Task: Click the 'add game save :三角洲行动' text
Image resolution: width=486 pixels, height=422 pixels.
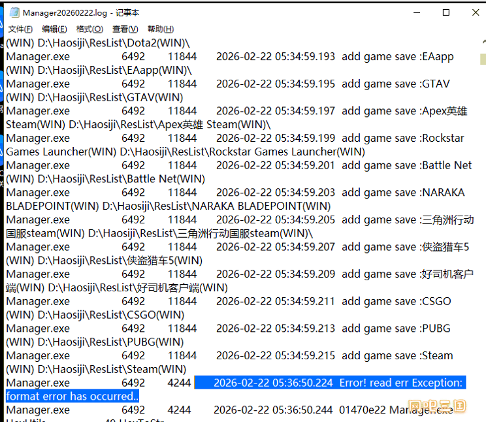Action: click(408, 220)
